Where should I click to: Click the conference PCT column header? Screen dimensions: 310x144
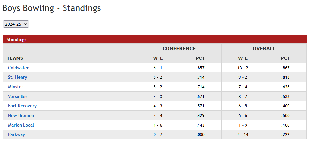pyautogui.click(x=200, y=58)
